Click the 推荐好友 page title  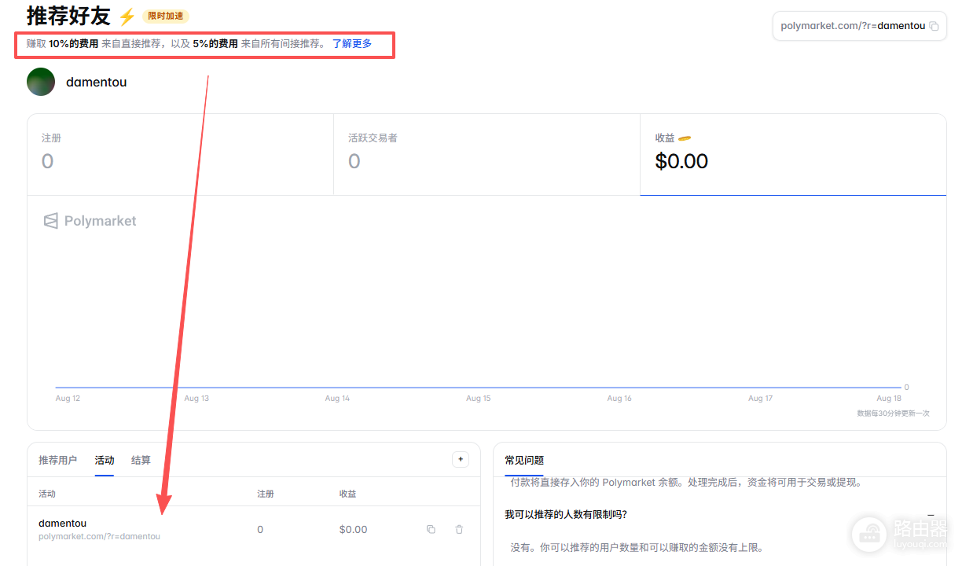point(68,16)
